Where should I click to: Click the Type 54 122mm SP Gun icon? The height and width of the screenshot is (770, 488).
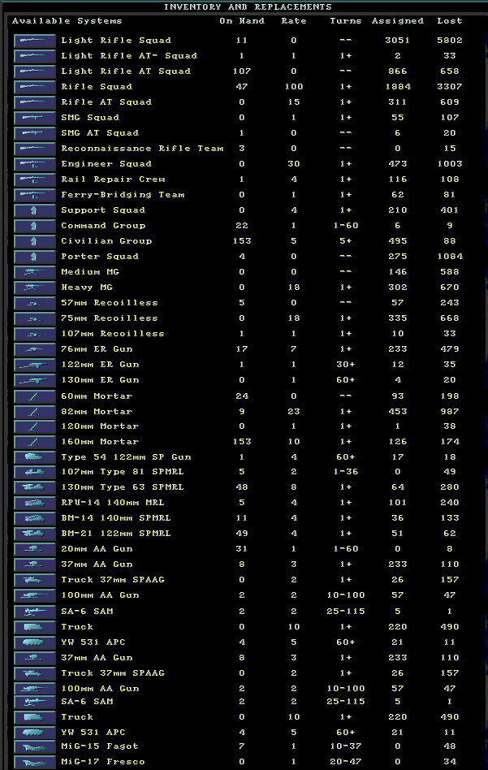pyautogui.click(x=34, y=457)
